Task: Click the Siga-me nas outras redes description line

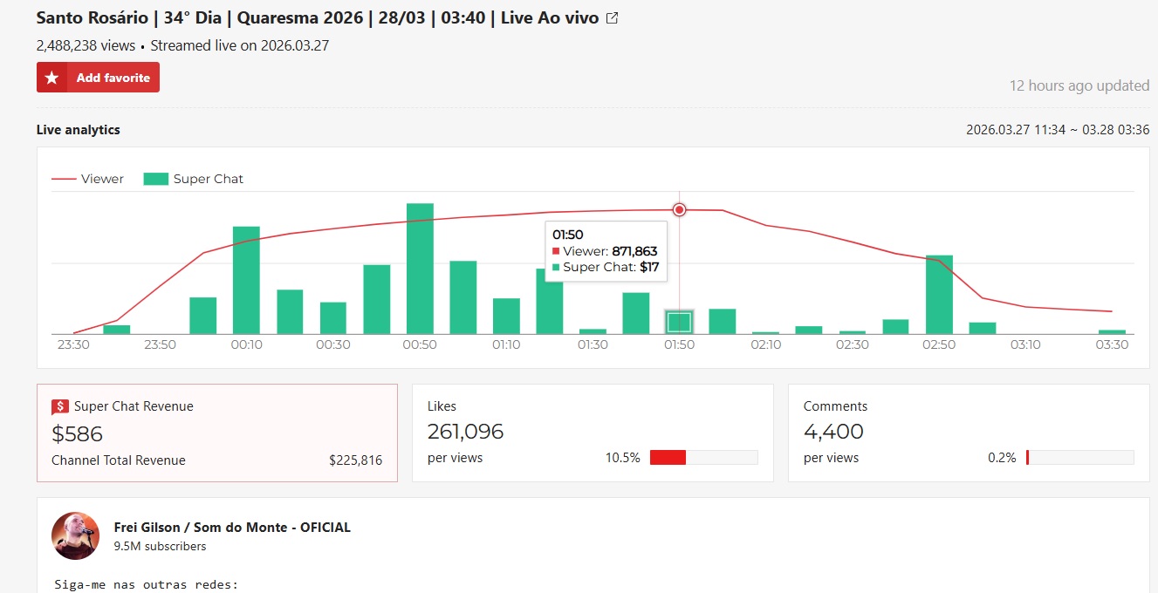Action: 146,584
